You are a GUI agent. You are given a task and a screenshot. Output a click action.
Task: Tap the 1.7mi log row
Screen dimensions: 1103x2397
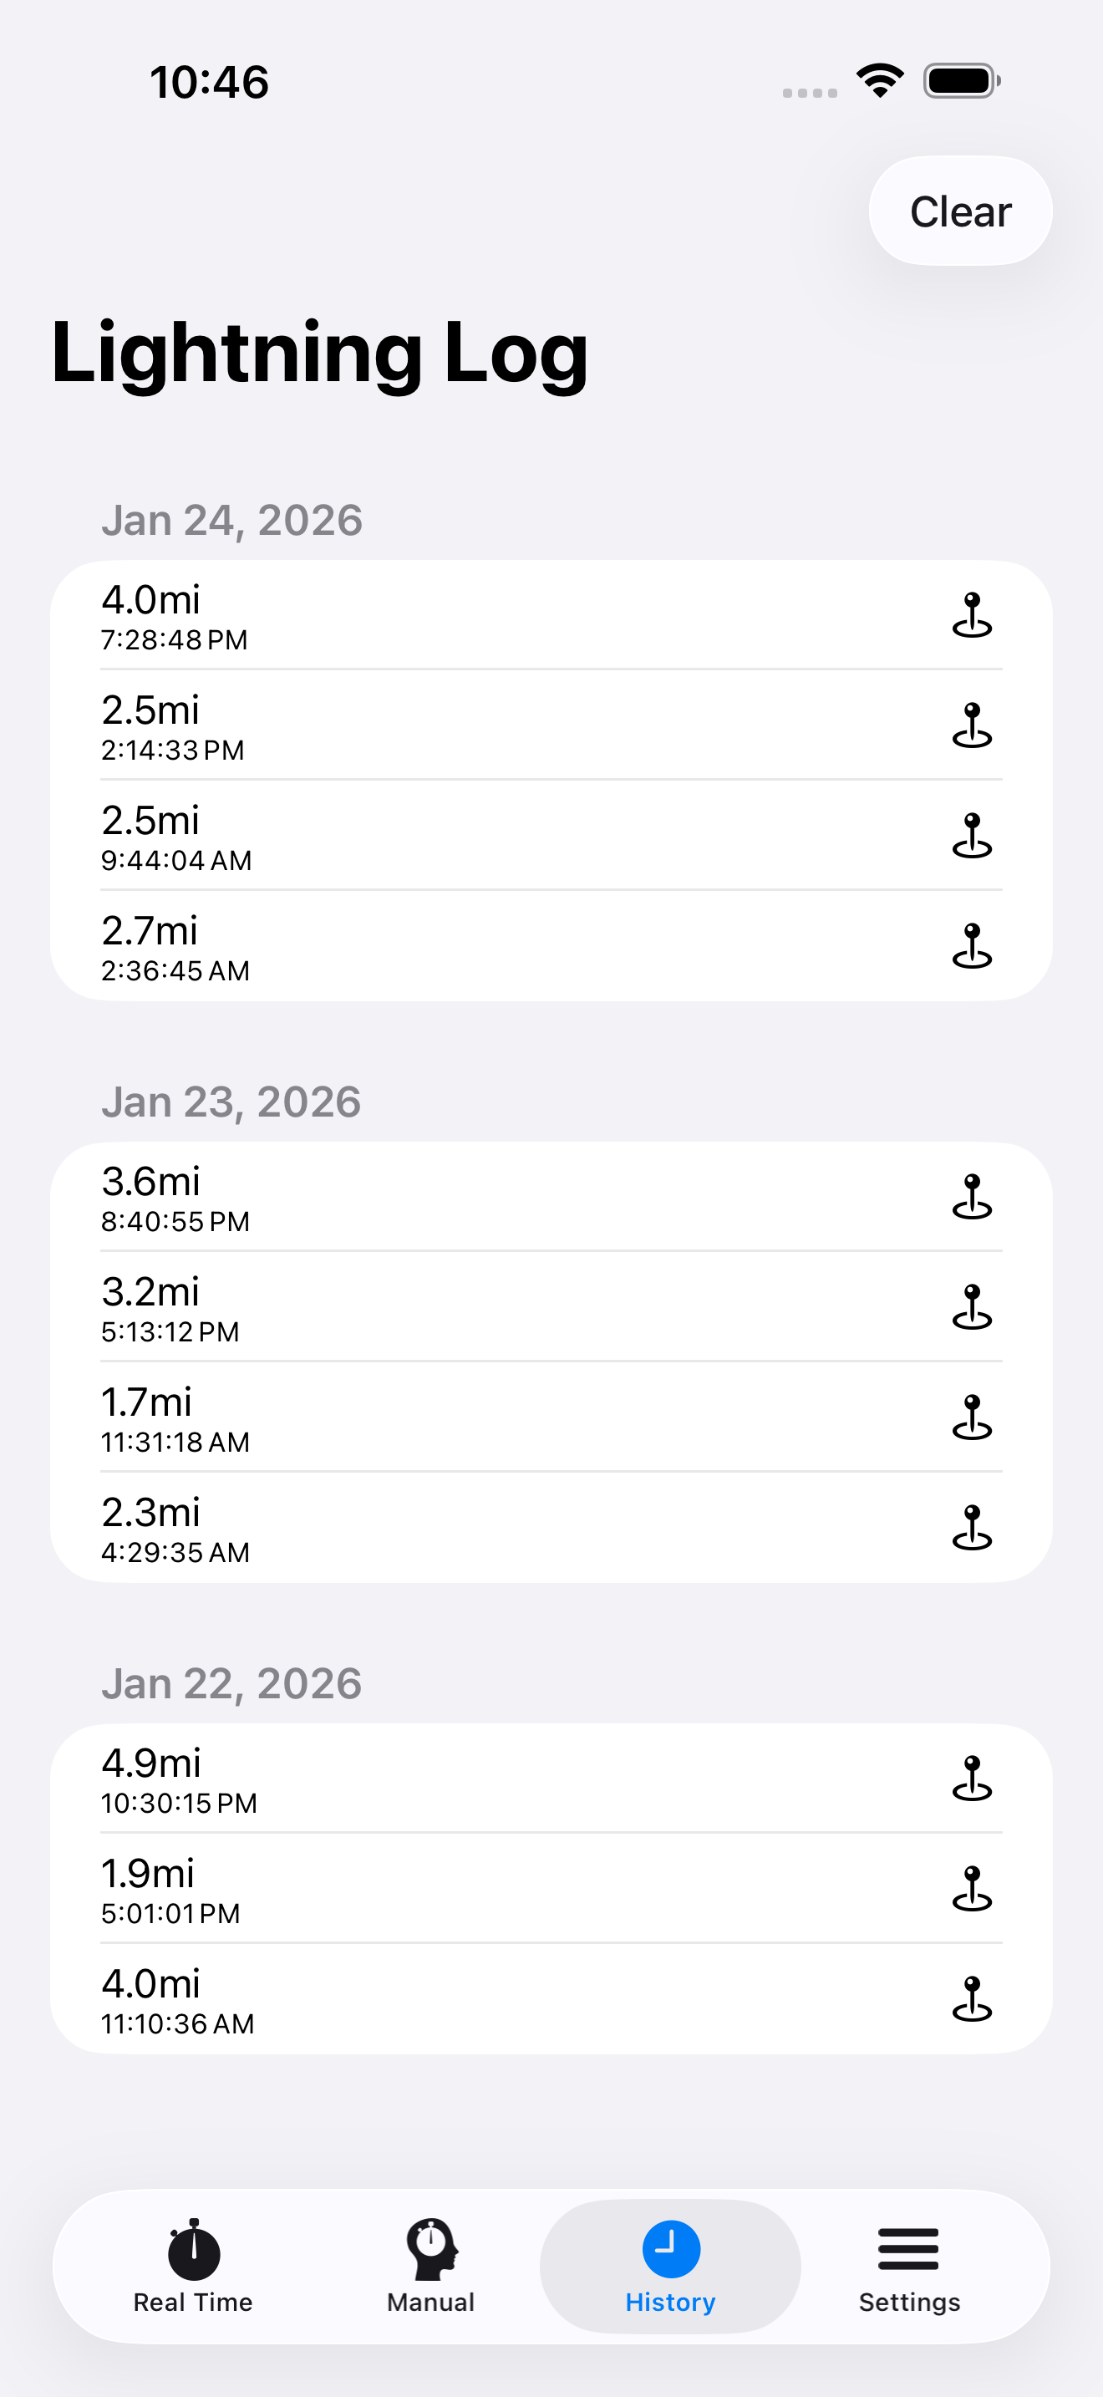coord(551,1417)
